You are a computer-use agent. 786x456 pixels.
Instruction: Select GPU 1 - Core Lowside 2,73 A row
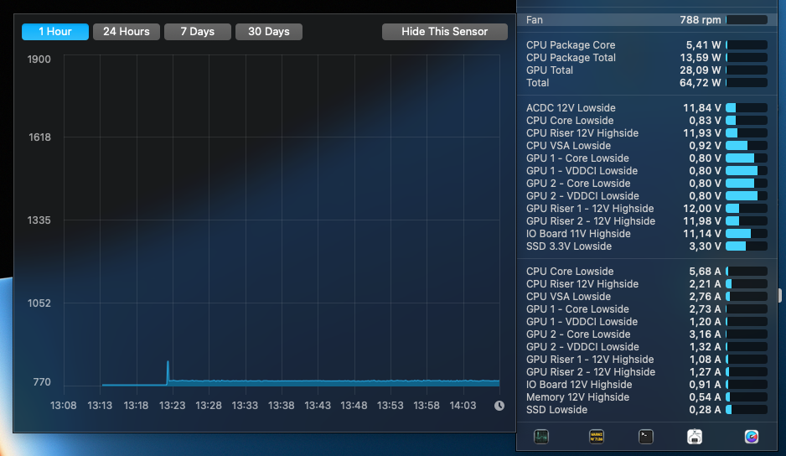click(647, 309)
